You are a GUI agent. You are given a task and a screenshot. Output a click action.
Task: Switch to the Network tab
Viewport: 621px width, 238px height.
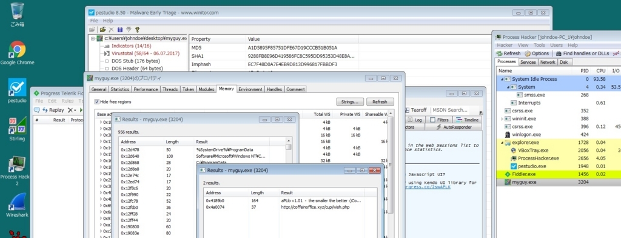click(548, 62)
